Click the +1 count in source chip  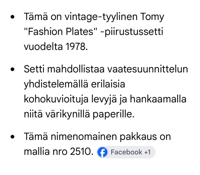tap(147, 152)
